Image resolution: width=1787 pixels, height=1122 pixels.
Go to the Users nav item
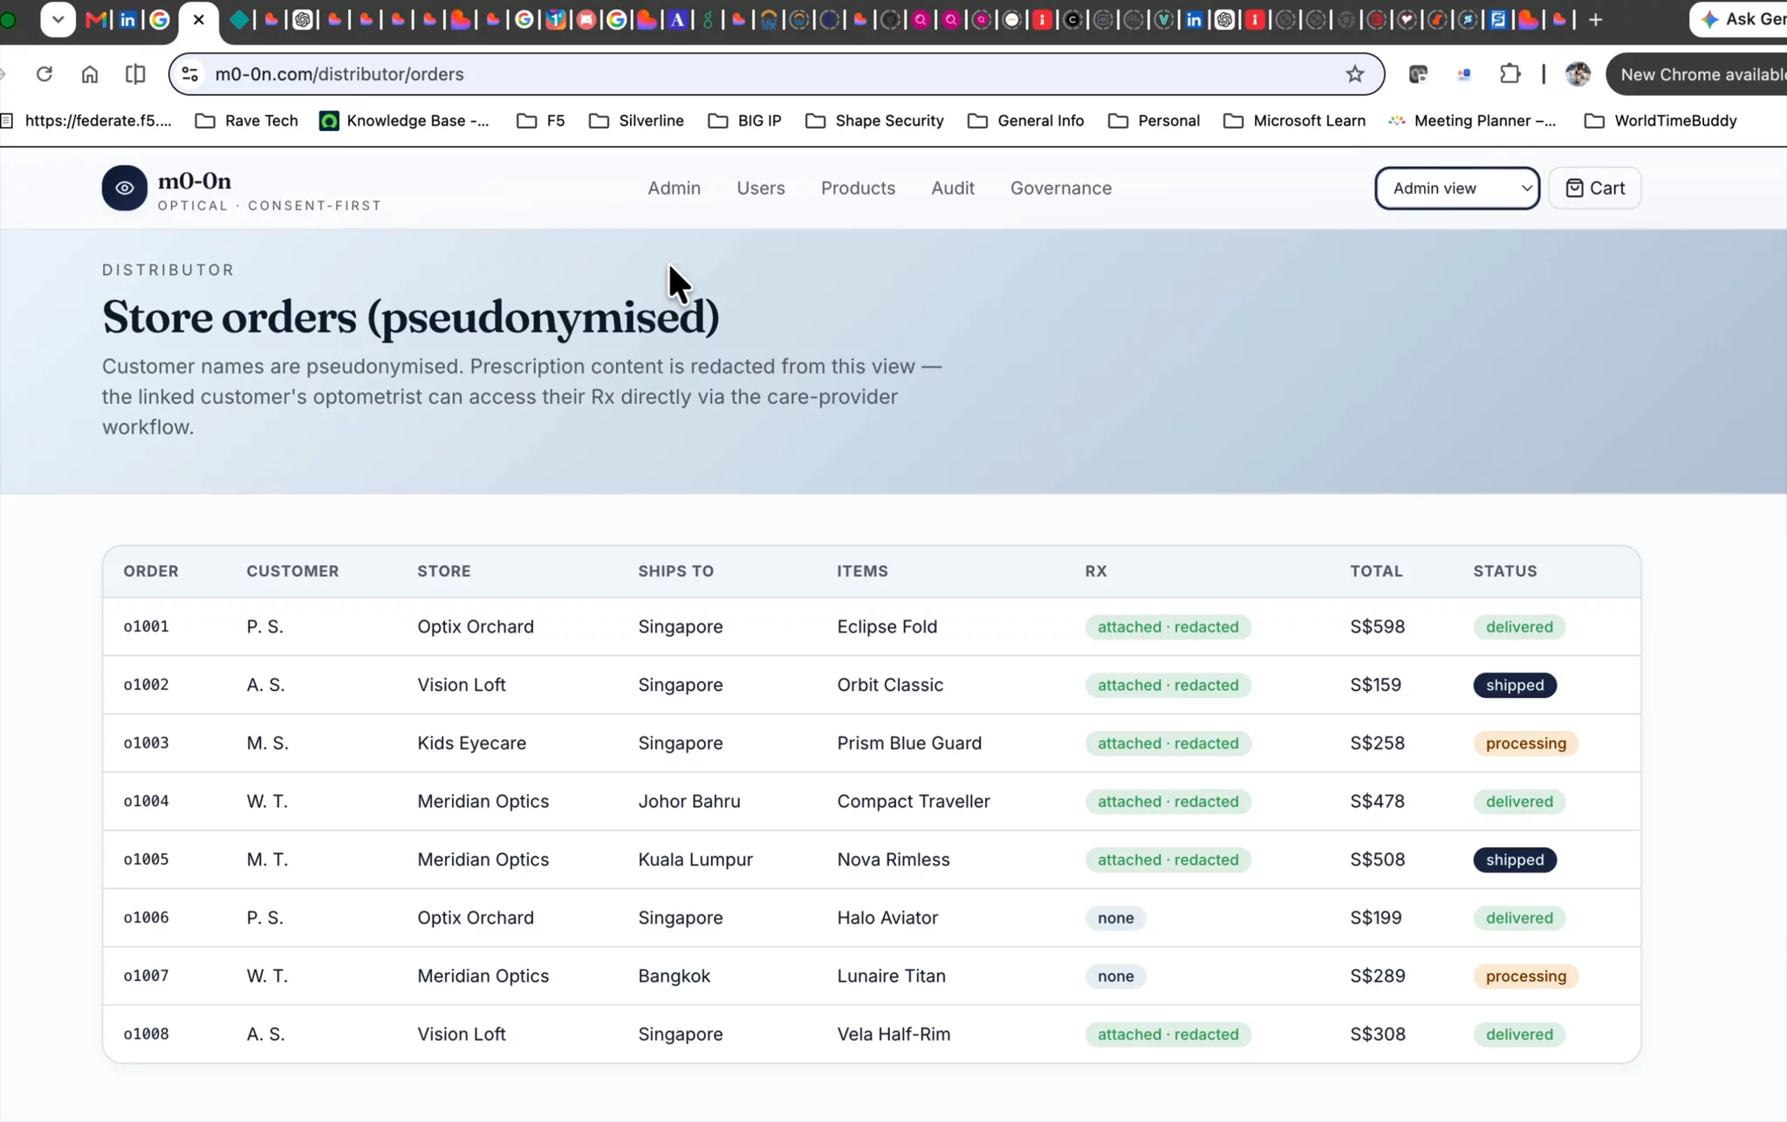[761, 188]
